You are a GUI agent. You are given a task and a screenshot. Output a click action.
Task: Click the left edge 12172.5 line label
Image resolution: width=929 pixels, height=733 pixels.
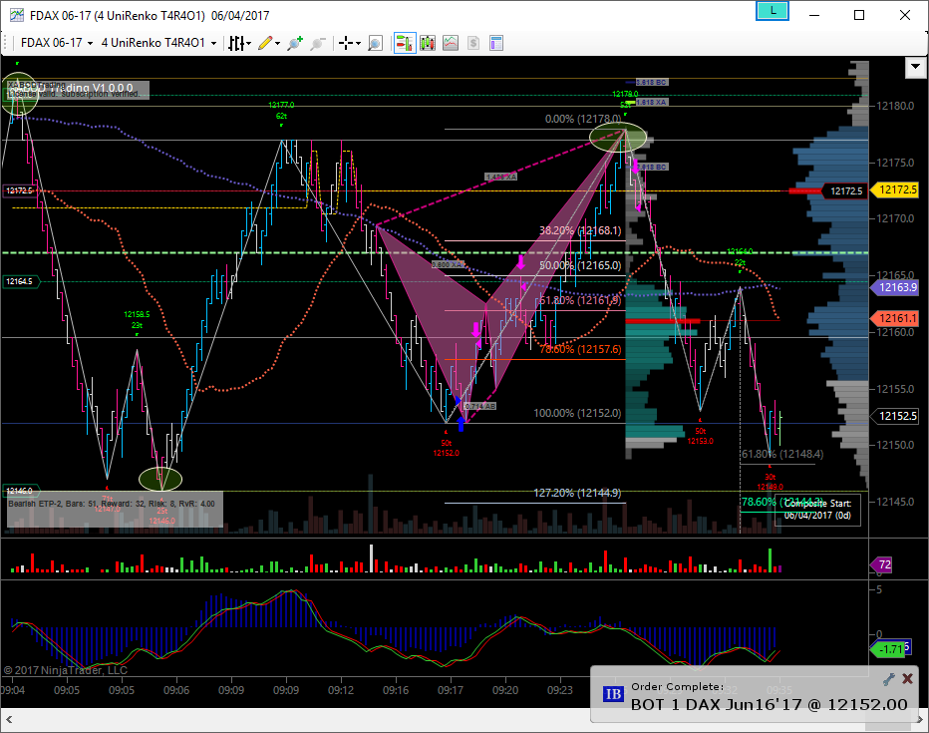point(20,190)
